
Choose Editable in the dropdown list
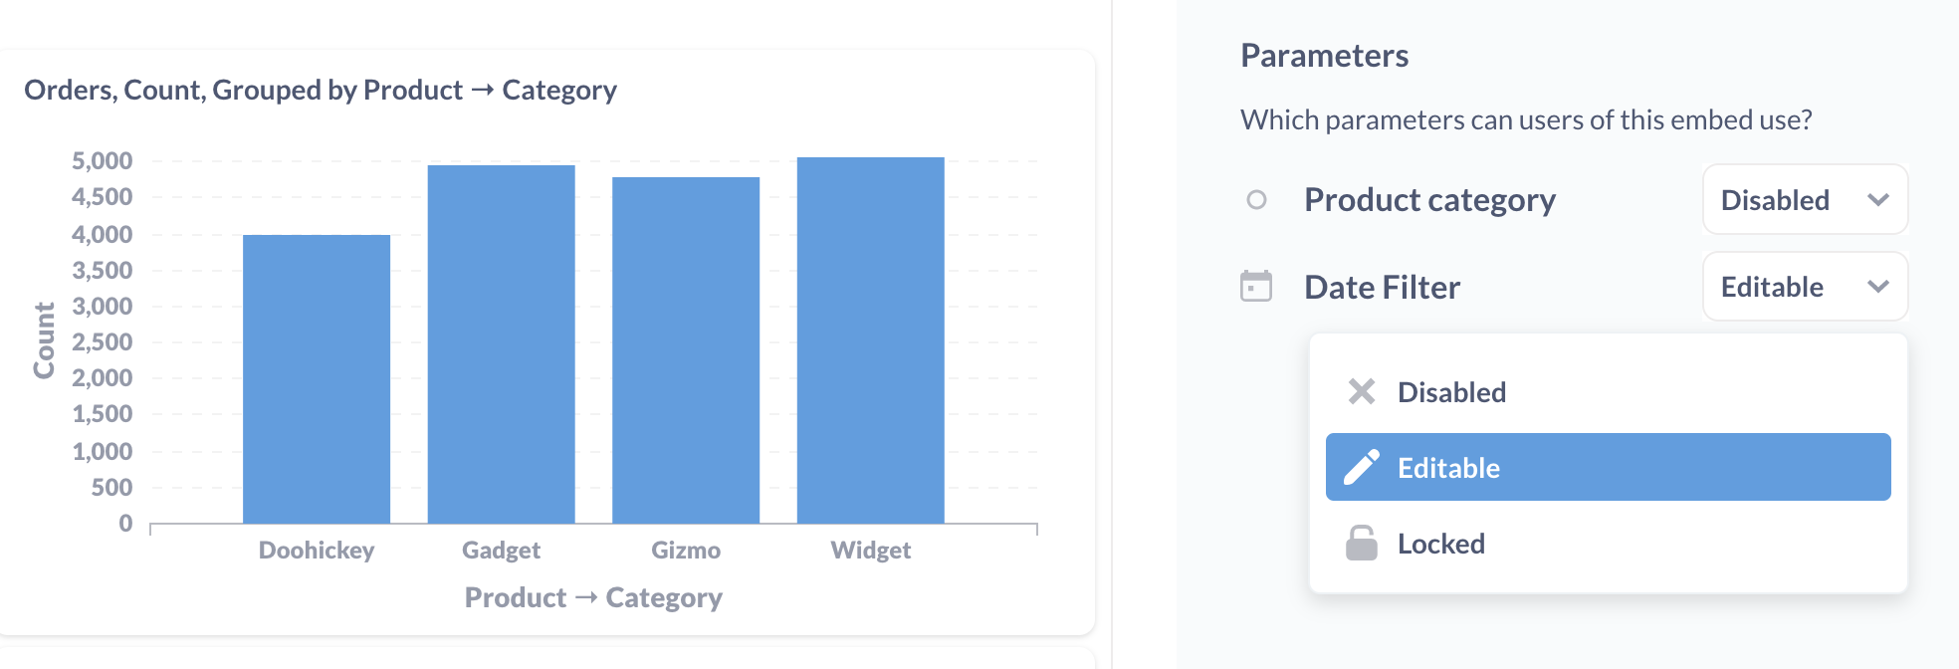[x=1609, y=467]
